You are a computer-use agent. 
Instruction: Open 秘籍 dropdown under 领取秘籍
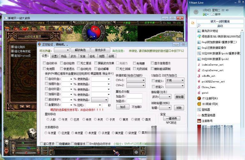coord(165,108)
